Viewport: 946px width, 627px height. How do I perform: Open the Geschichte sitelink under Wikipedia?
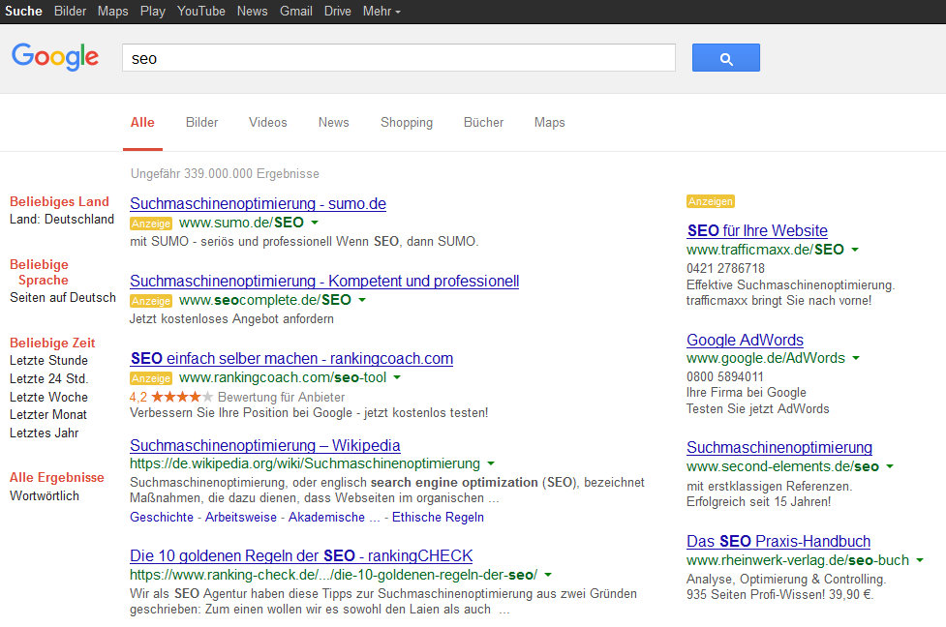[x=162, y=518]
